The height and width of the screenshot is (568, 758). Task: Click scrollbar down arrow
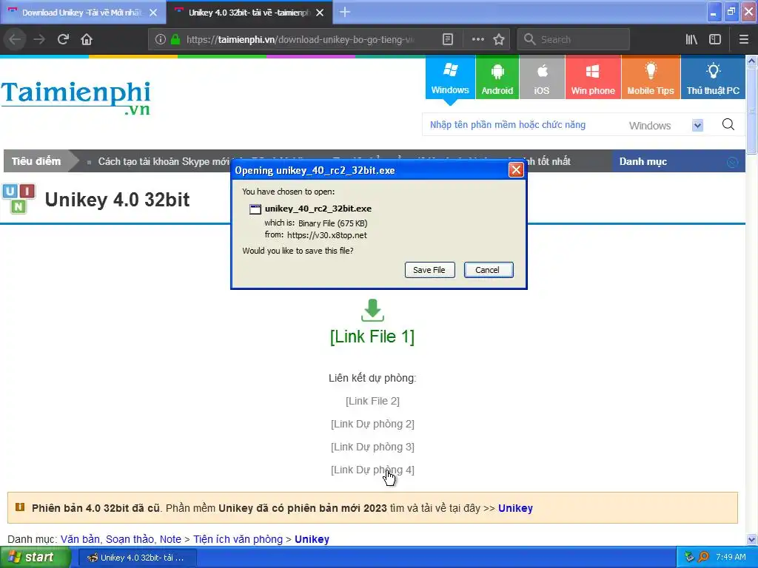[751, 539]
